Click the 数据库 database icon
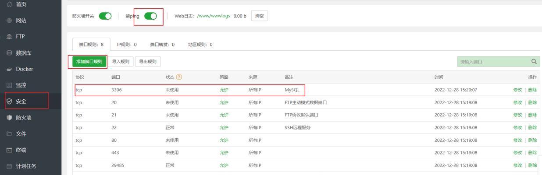This screenshot has width=542, height=175. [x=9, y=53]
